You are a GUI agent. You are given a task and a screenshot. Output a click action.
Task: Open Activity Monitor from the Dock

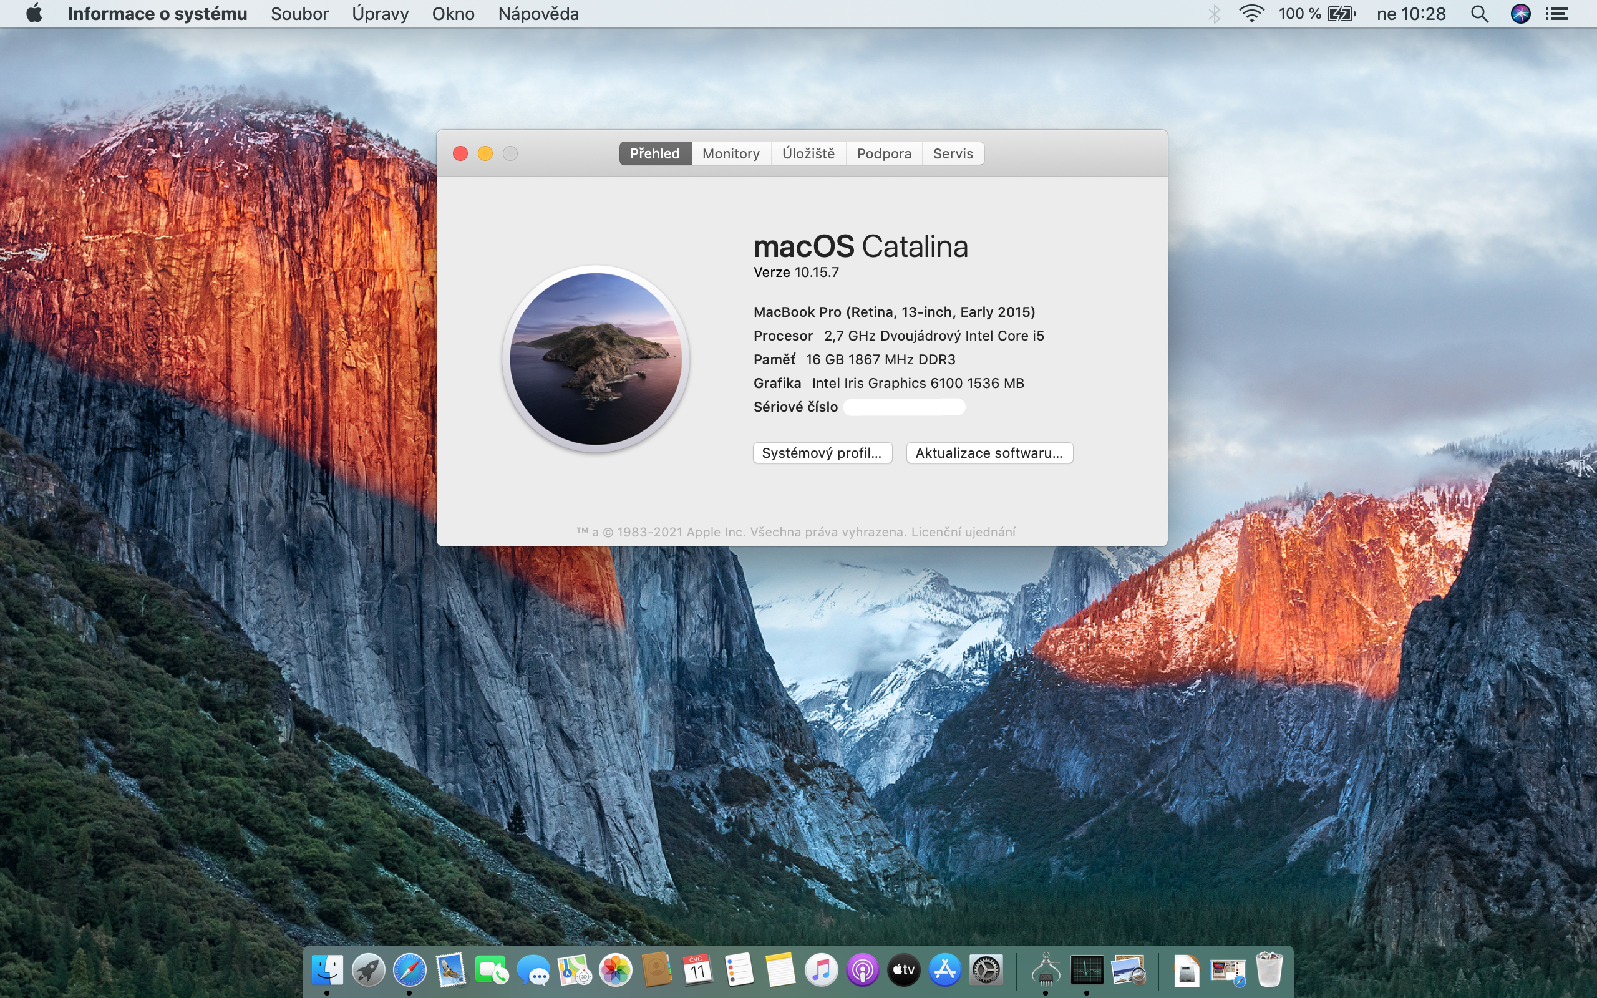point(1086,969)
